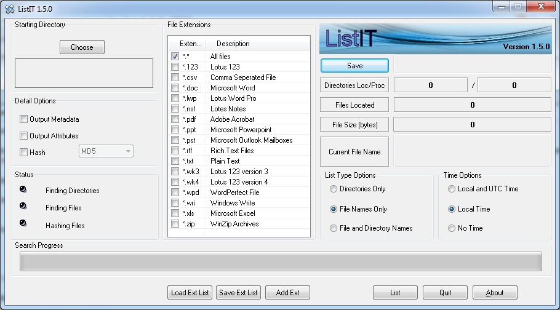Click the Finding Directories status icon
Image resolution: width=560 pixels, height=310 pixels.
coord(23,189)
